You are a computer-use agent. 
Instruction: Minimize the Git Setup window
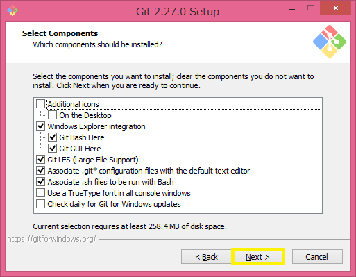(292, 9)
